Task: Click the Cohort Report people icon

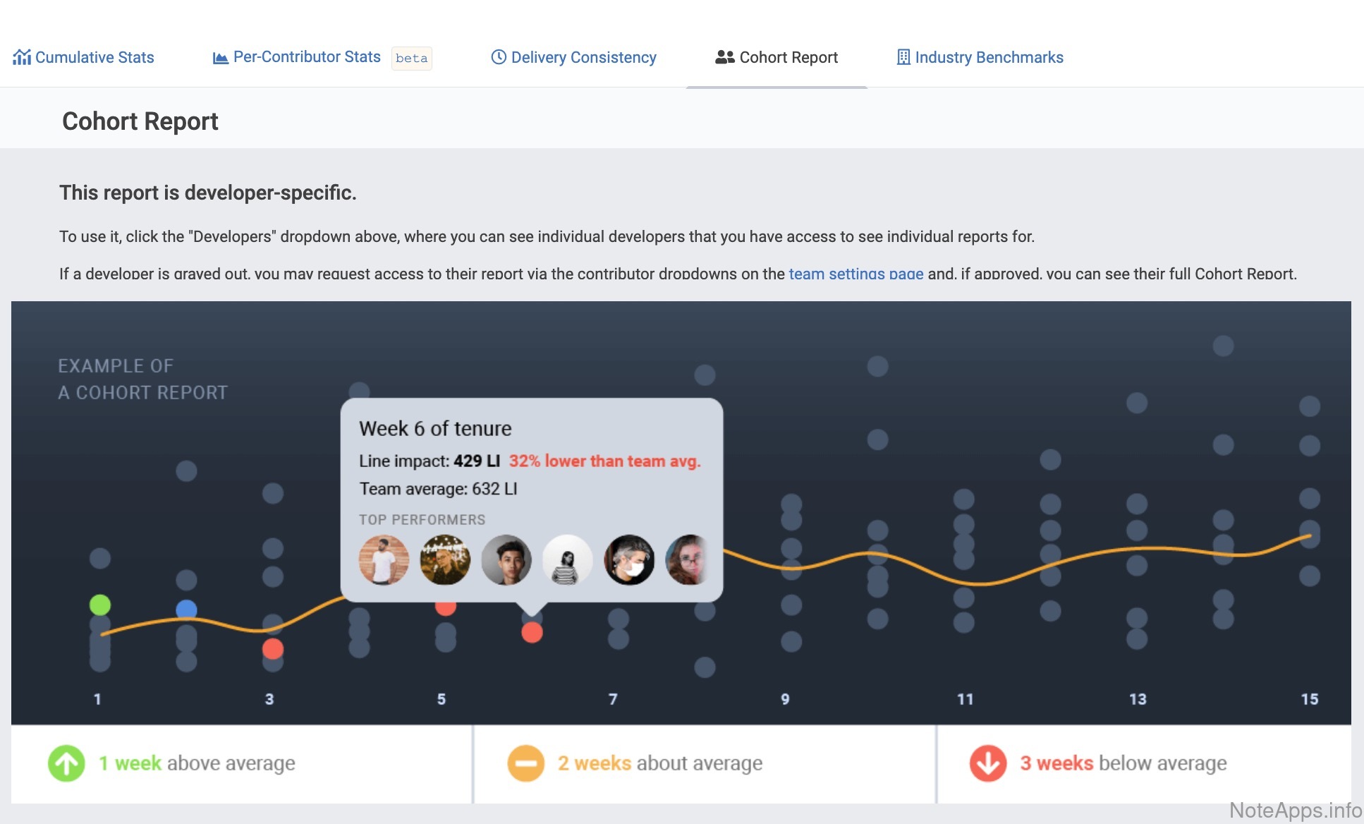Action: [x=724, y=57]
